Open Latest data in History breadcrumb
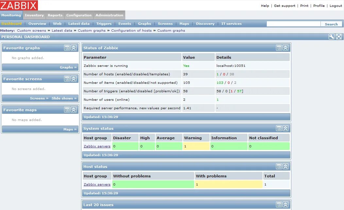This screenshot has width=344, height=210. (62, 30)
